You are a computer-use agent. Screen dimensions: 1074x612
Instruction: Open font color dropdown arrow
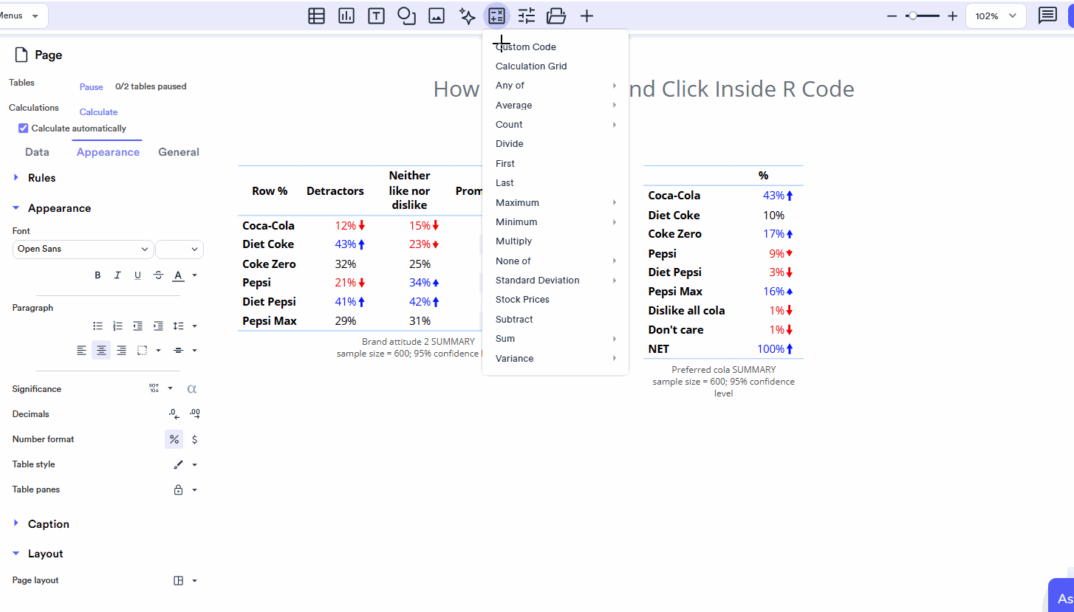click(x=194, y=275)
